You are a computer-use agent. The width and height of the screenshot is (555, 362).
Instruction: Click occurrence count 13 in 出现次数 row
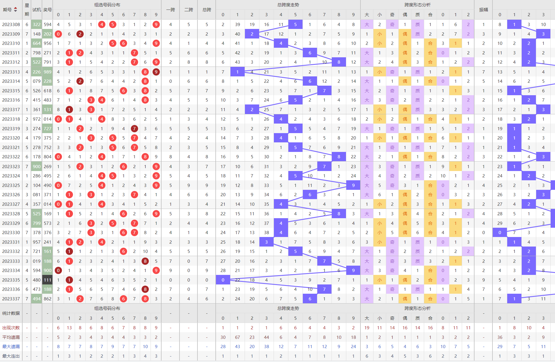pos(69,328)
